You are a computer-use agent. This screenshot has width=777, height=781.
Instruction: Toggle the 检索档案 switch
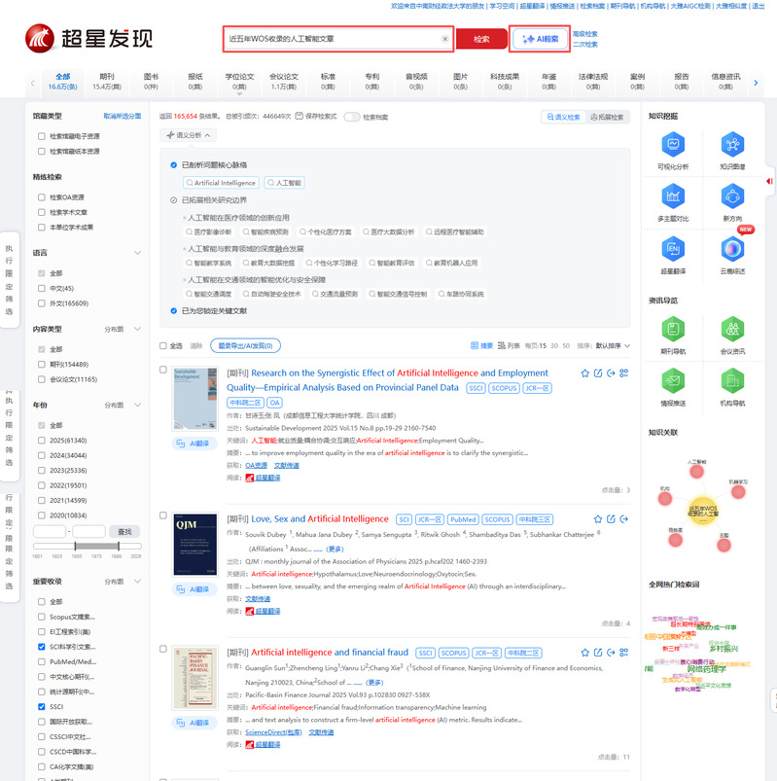[351, 117]
